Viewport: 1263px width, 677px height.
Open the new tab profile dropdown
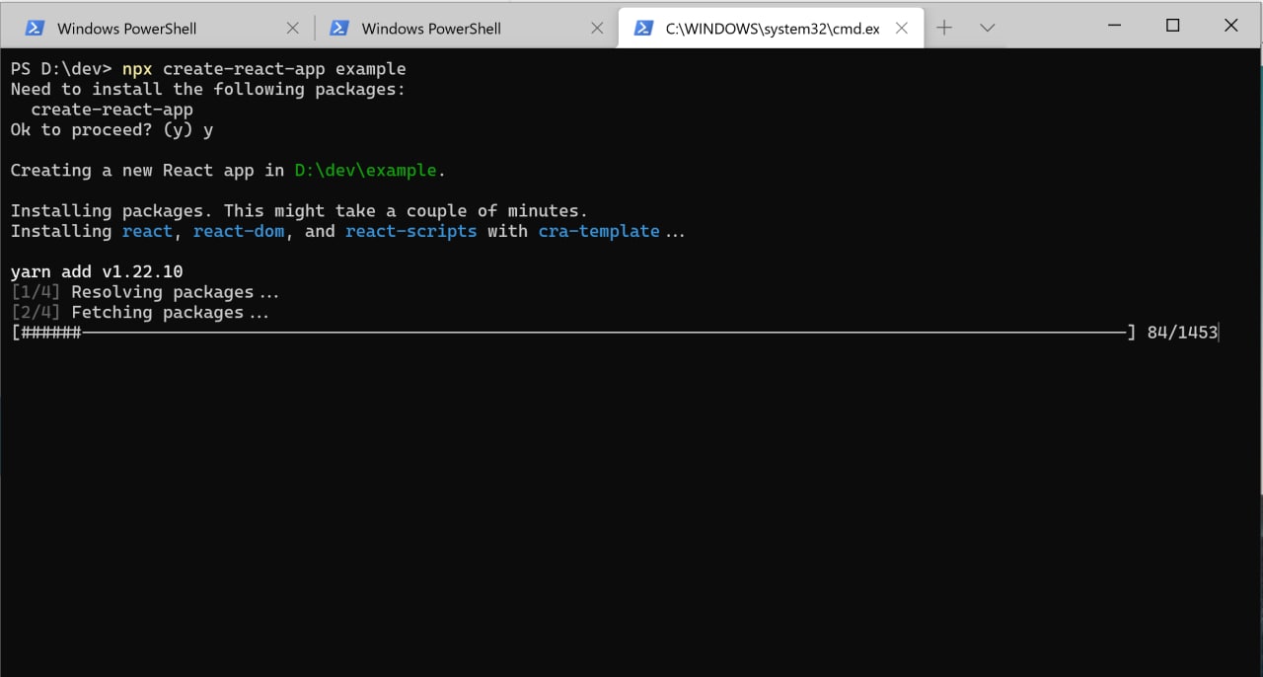tap(987, 28)
